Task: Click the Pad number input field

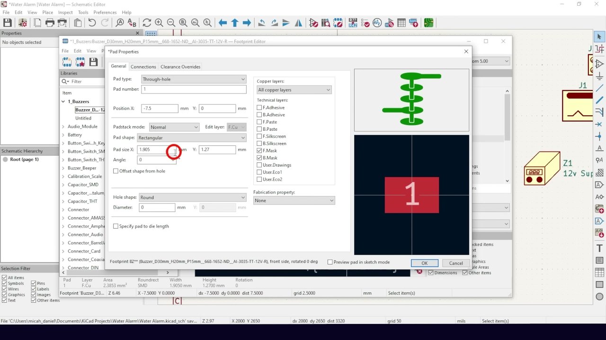Action: click(x=194, y=89)
